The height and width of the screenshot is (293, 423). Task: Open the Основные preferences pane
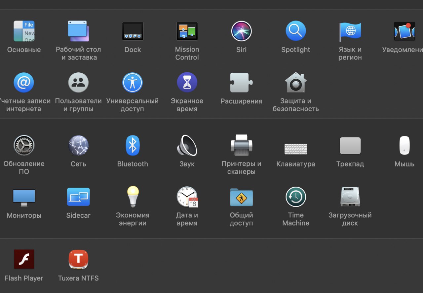24,31
